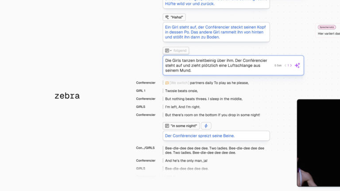Click the purple AI sparkle icon
Screen dimensions: 340x191
[x=297, y=65]
